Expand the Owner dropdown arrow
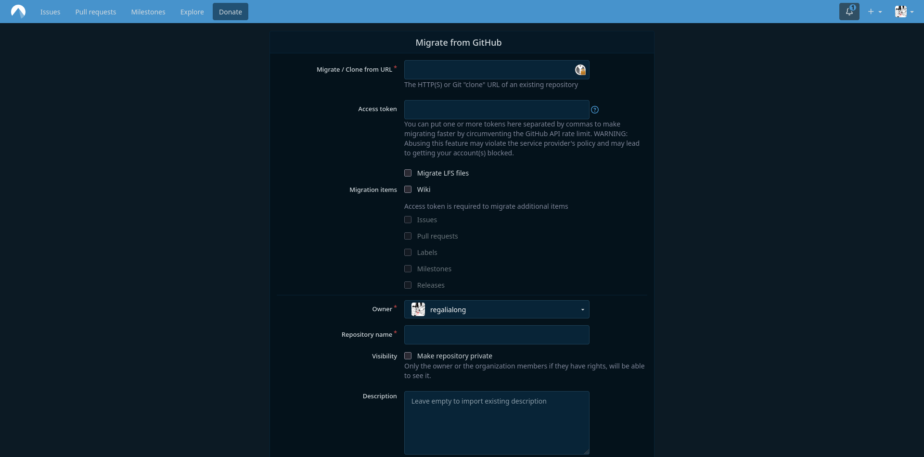This screenshot has width=924, height=457. tap(582, 310)
